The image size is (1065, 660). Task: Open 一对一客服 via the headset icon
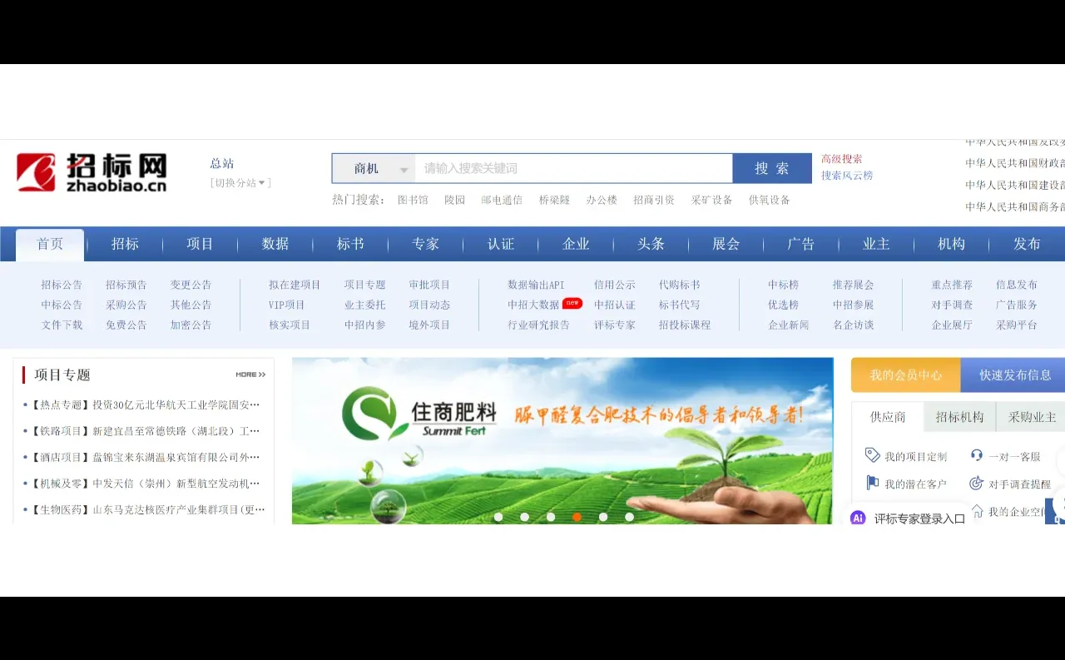(976, 455)
